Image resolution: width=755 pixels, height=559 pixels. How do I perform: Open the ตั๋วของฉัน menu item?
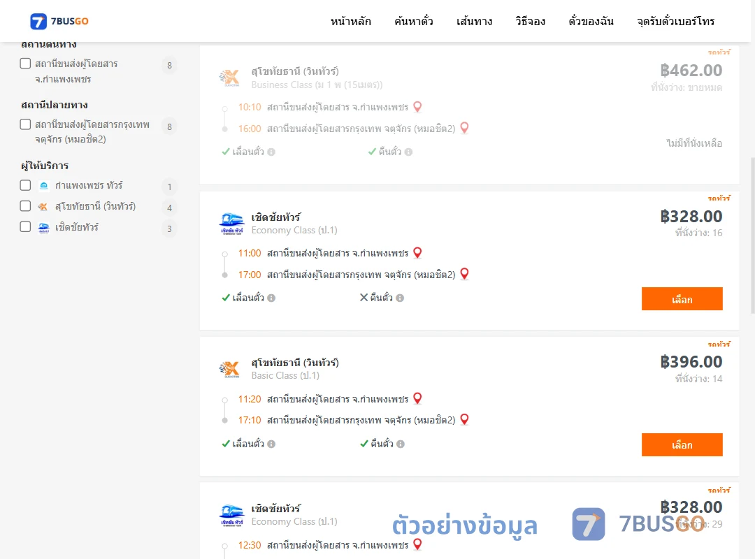point(591,21)
